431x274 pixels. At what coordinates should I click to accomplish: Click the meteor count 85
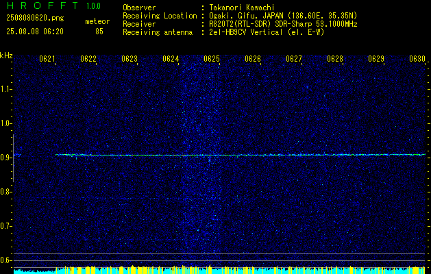(99, 32)
